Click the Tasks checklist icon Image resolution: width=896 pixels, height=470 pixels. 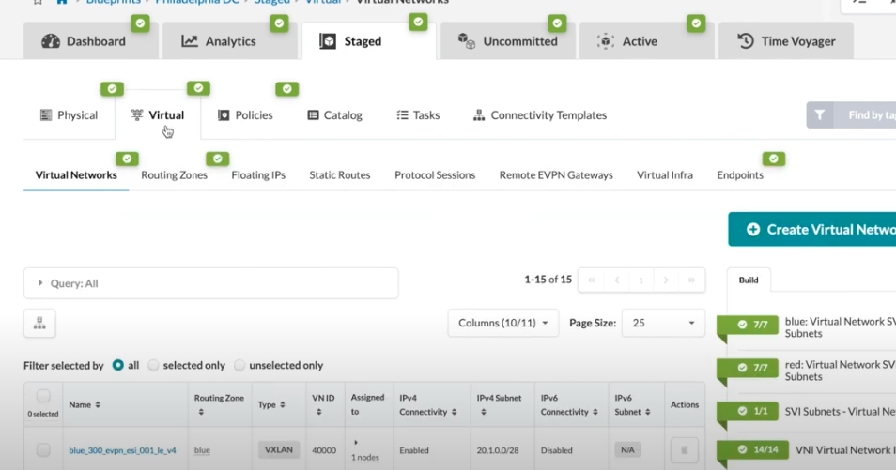pyautogui.click(x=402, y=115)
